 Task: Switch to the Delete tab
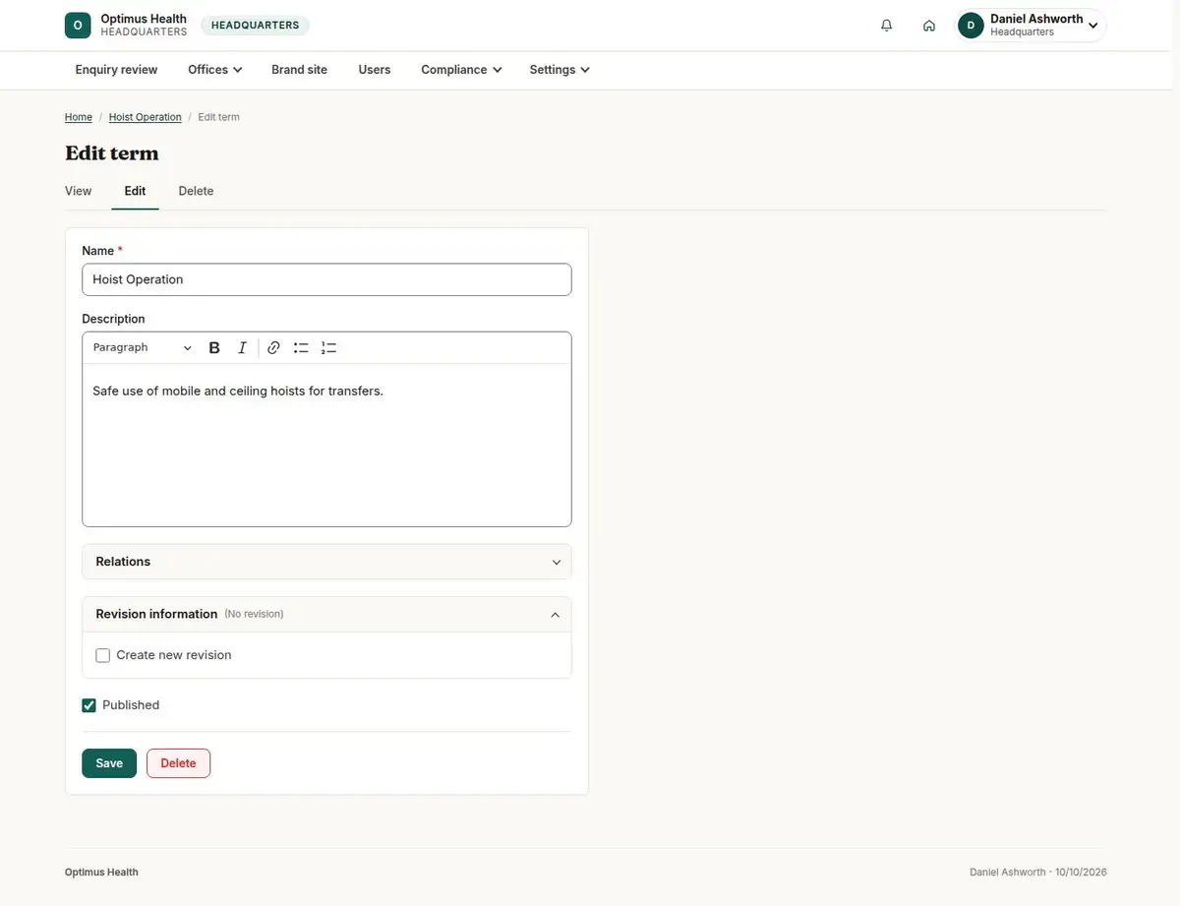[196, 191]
